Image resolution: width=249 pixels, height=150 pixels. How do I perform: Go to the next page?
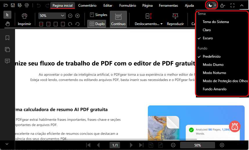131,145
